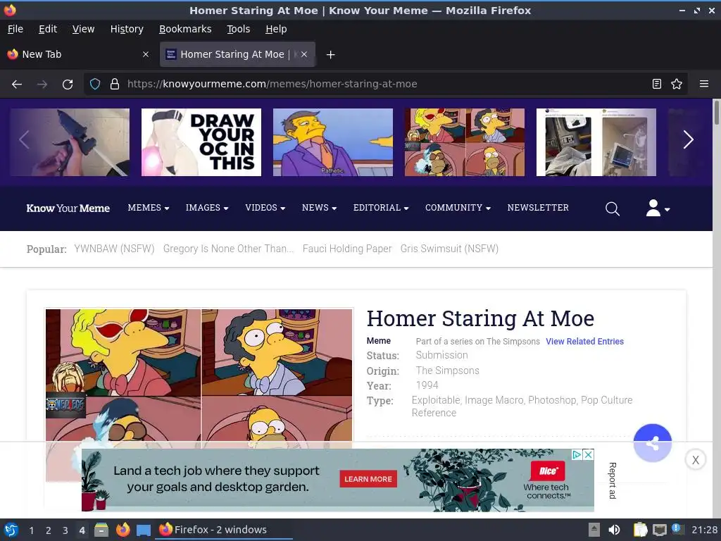Open the File menu
The image size is (721, 541).
pyautogui.click(x=15, y=29)
